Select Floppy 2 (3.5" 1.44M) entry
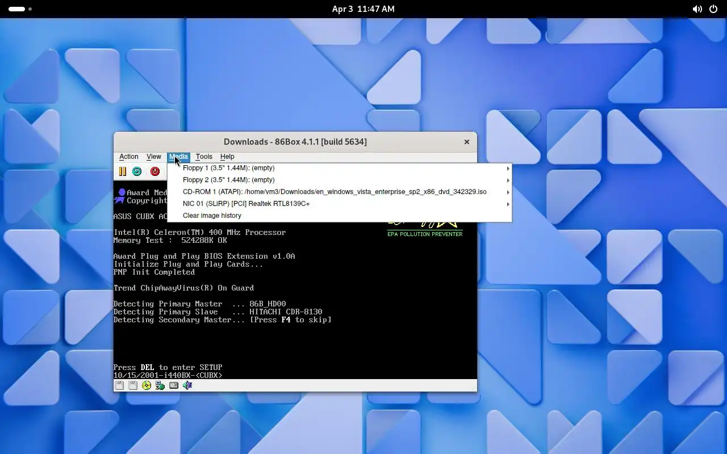The height and width of the screenshot is (454, 727). pos(340,180)
